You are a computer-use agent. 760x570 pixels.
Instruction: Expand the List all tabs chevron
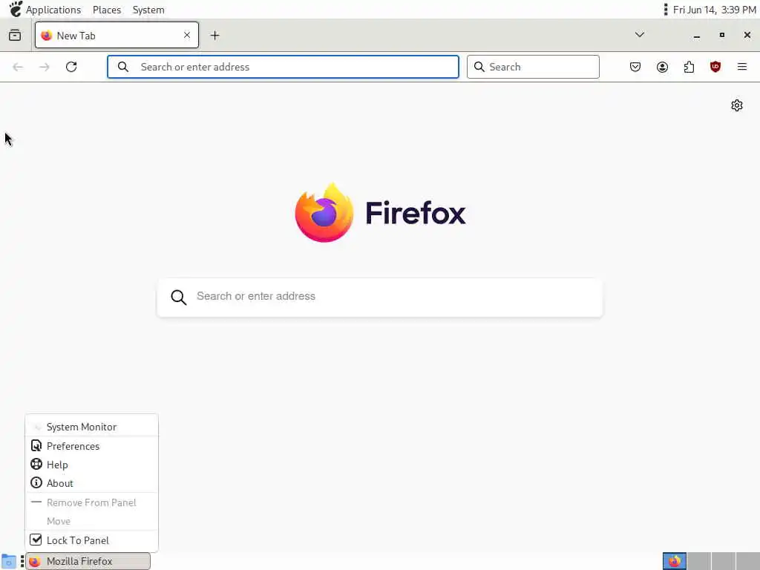(x=640, y=35)
